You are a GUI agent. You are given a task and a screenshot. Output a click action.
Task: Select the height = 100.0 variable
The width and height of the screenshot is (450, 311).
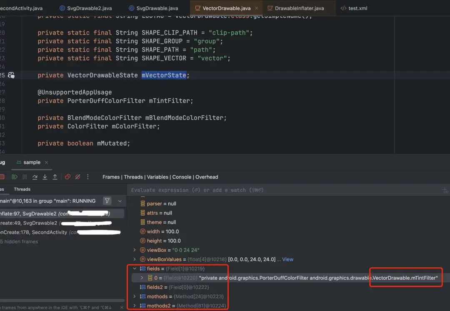point(160,241)
